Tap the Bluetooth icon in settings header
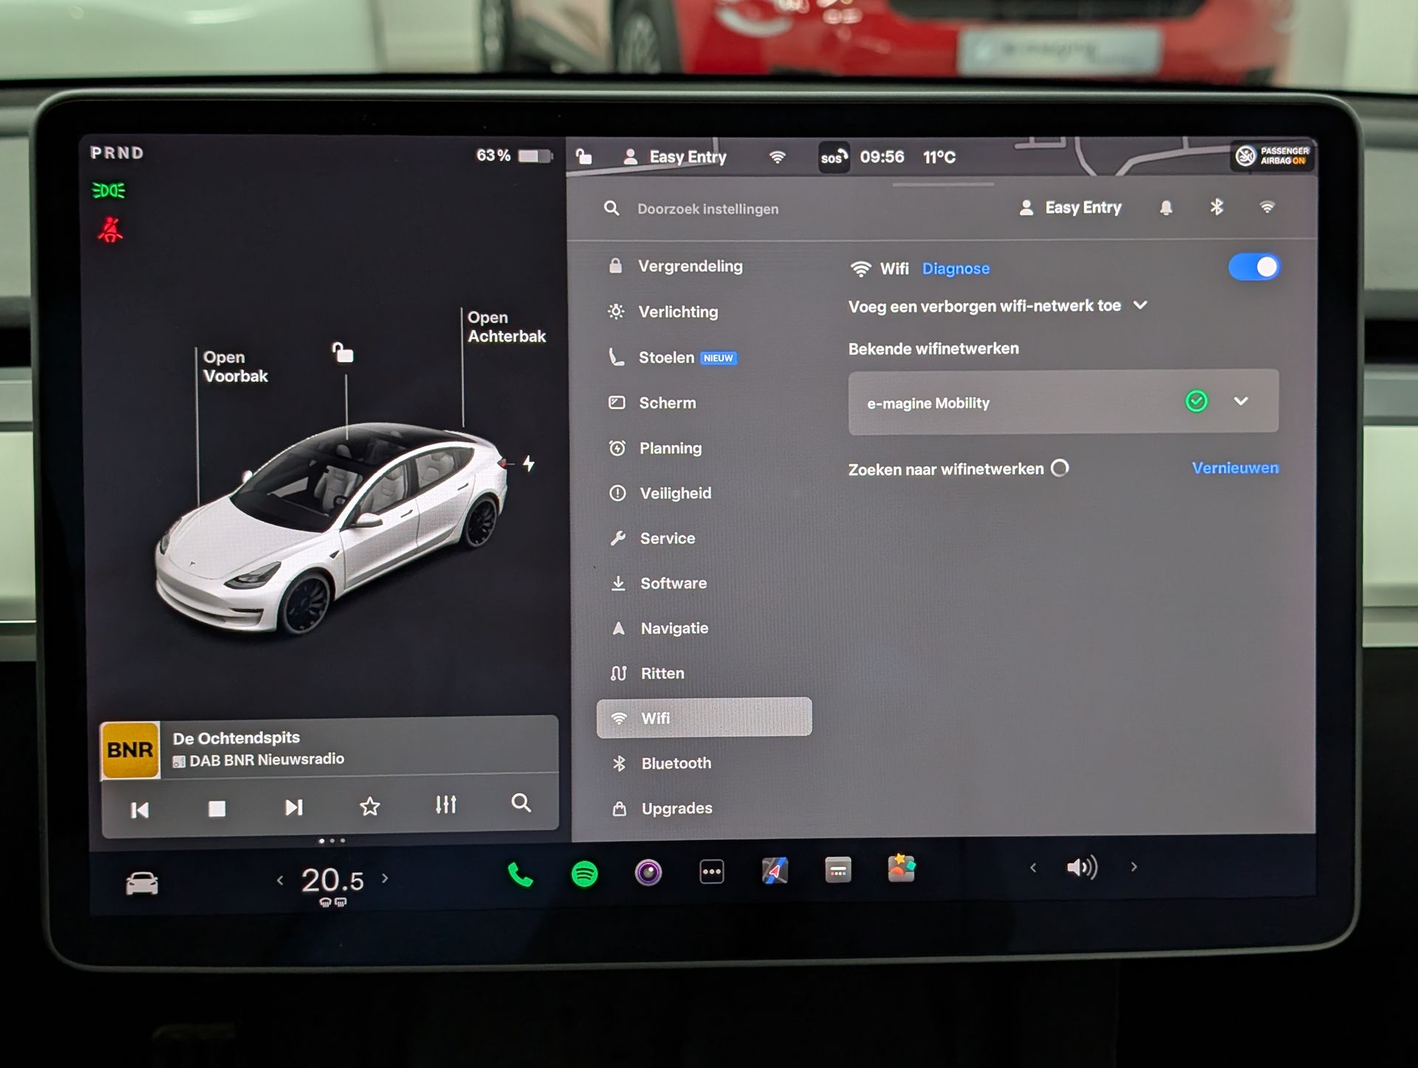The image size is (1418, 1068). pos(1216,208)
